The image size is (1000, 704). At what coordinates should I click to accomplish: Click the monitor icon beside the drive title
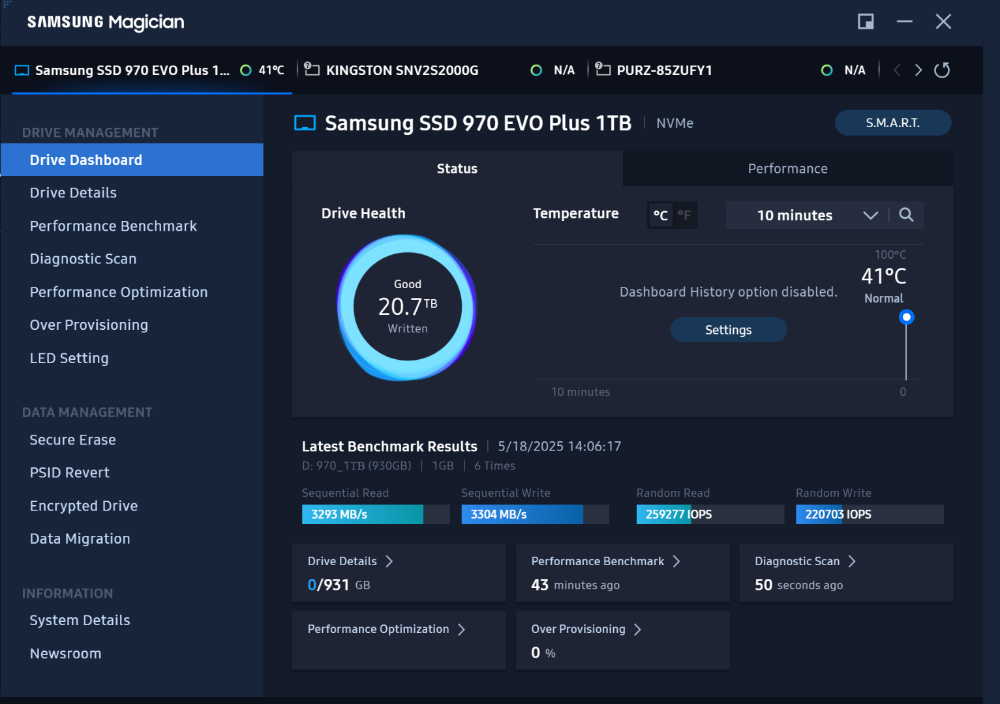[305, 123]
